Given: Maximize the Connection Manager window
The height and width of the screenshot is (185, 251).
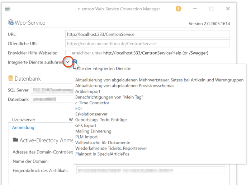Looking at the screenshot, I should [x=212, y=9].
